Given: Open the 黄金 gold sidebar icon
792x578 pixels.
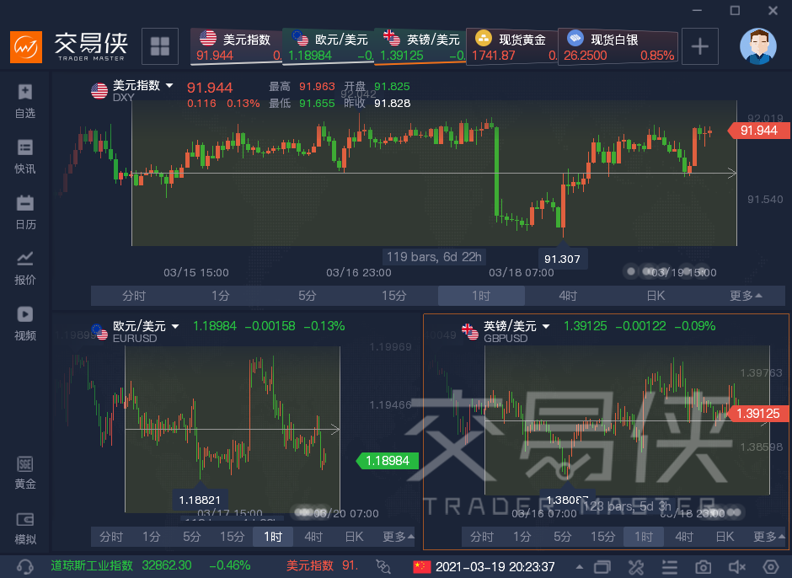Looking at the screenshot, I should [x=24, y=473].
